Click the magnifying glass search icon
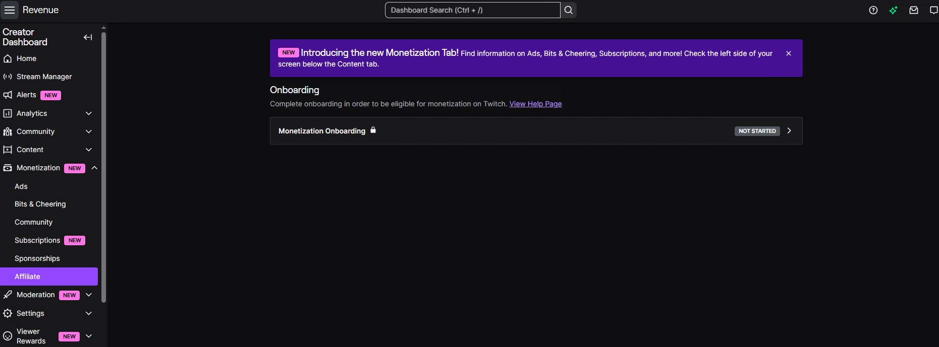 click(x=568, y=10)
